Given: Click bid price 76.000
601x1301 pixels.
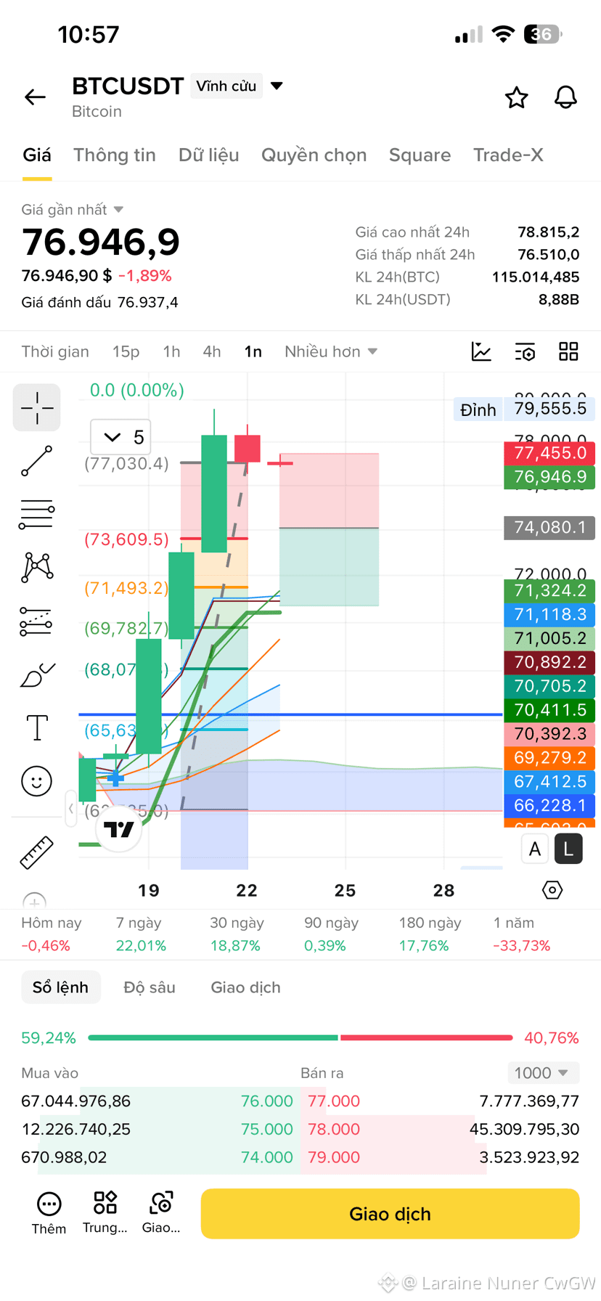Looking at the screenshot, I should [x=266, y=1101].
